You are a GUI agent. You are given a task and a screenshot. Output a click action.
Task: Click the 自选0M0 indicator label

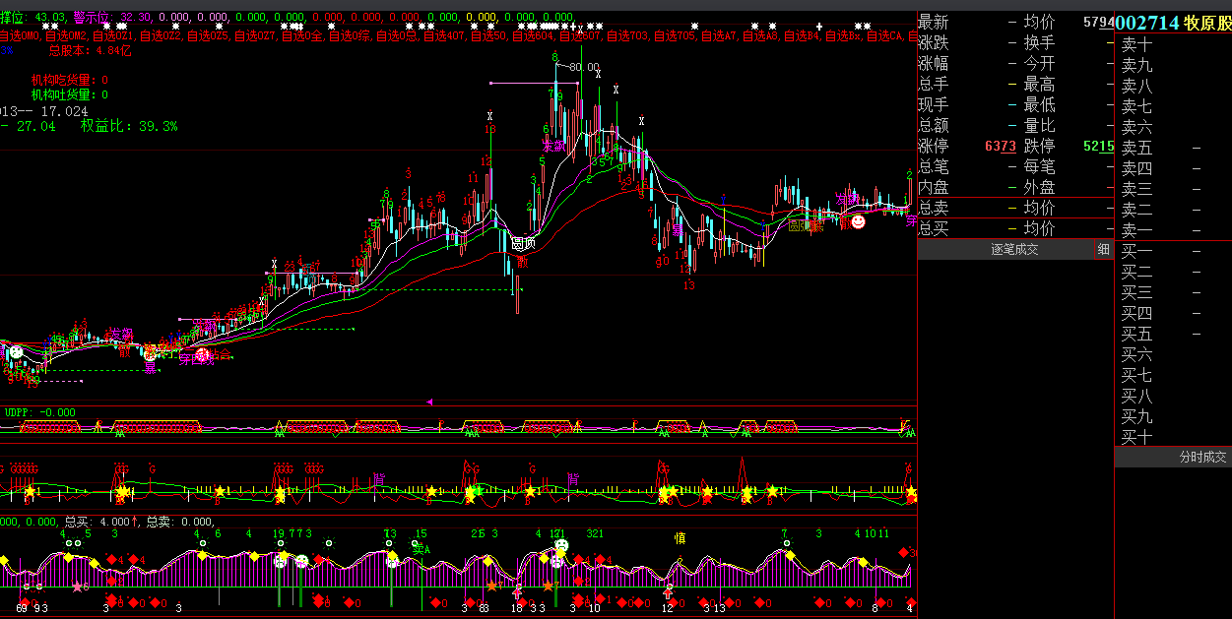pos(21,36)
